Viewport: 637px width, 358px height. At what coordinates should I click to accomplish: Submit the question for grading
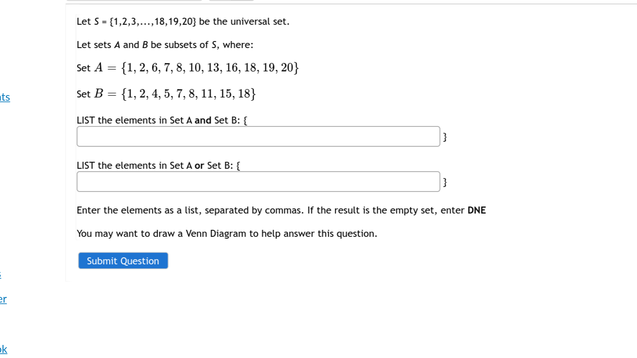pyautogui.click(x=123, y=261)
